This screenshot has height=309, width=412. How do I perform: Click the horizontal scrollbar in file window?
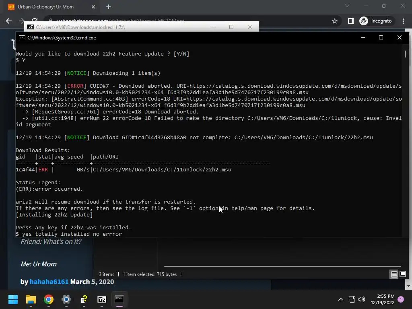click(x=282, y=266)
